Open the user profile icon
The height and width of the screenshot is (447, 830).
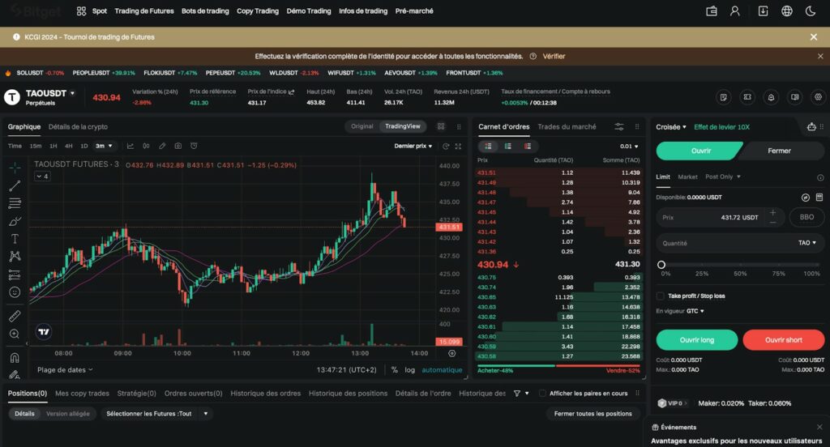[x=734, y=11]
